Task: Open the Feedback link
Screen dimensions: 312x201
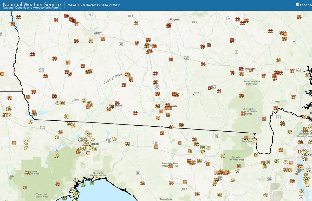Action: tap(304, 4)
